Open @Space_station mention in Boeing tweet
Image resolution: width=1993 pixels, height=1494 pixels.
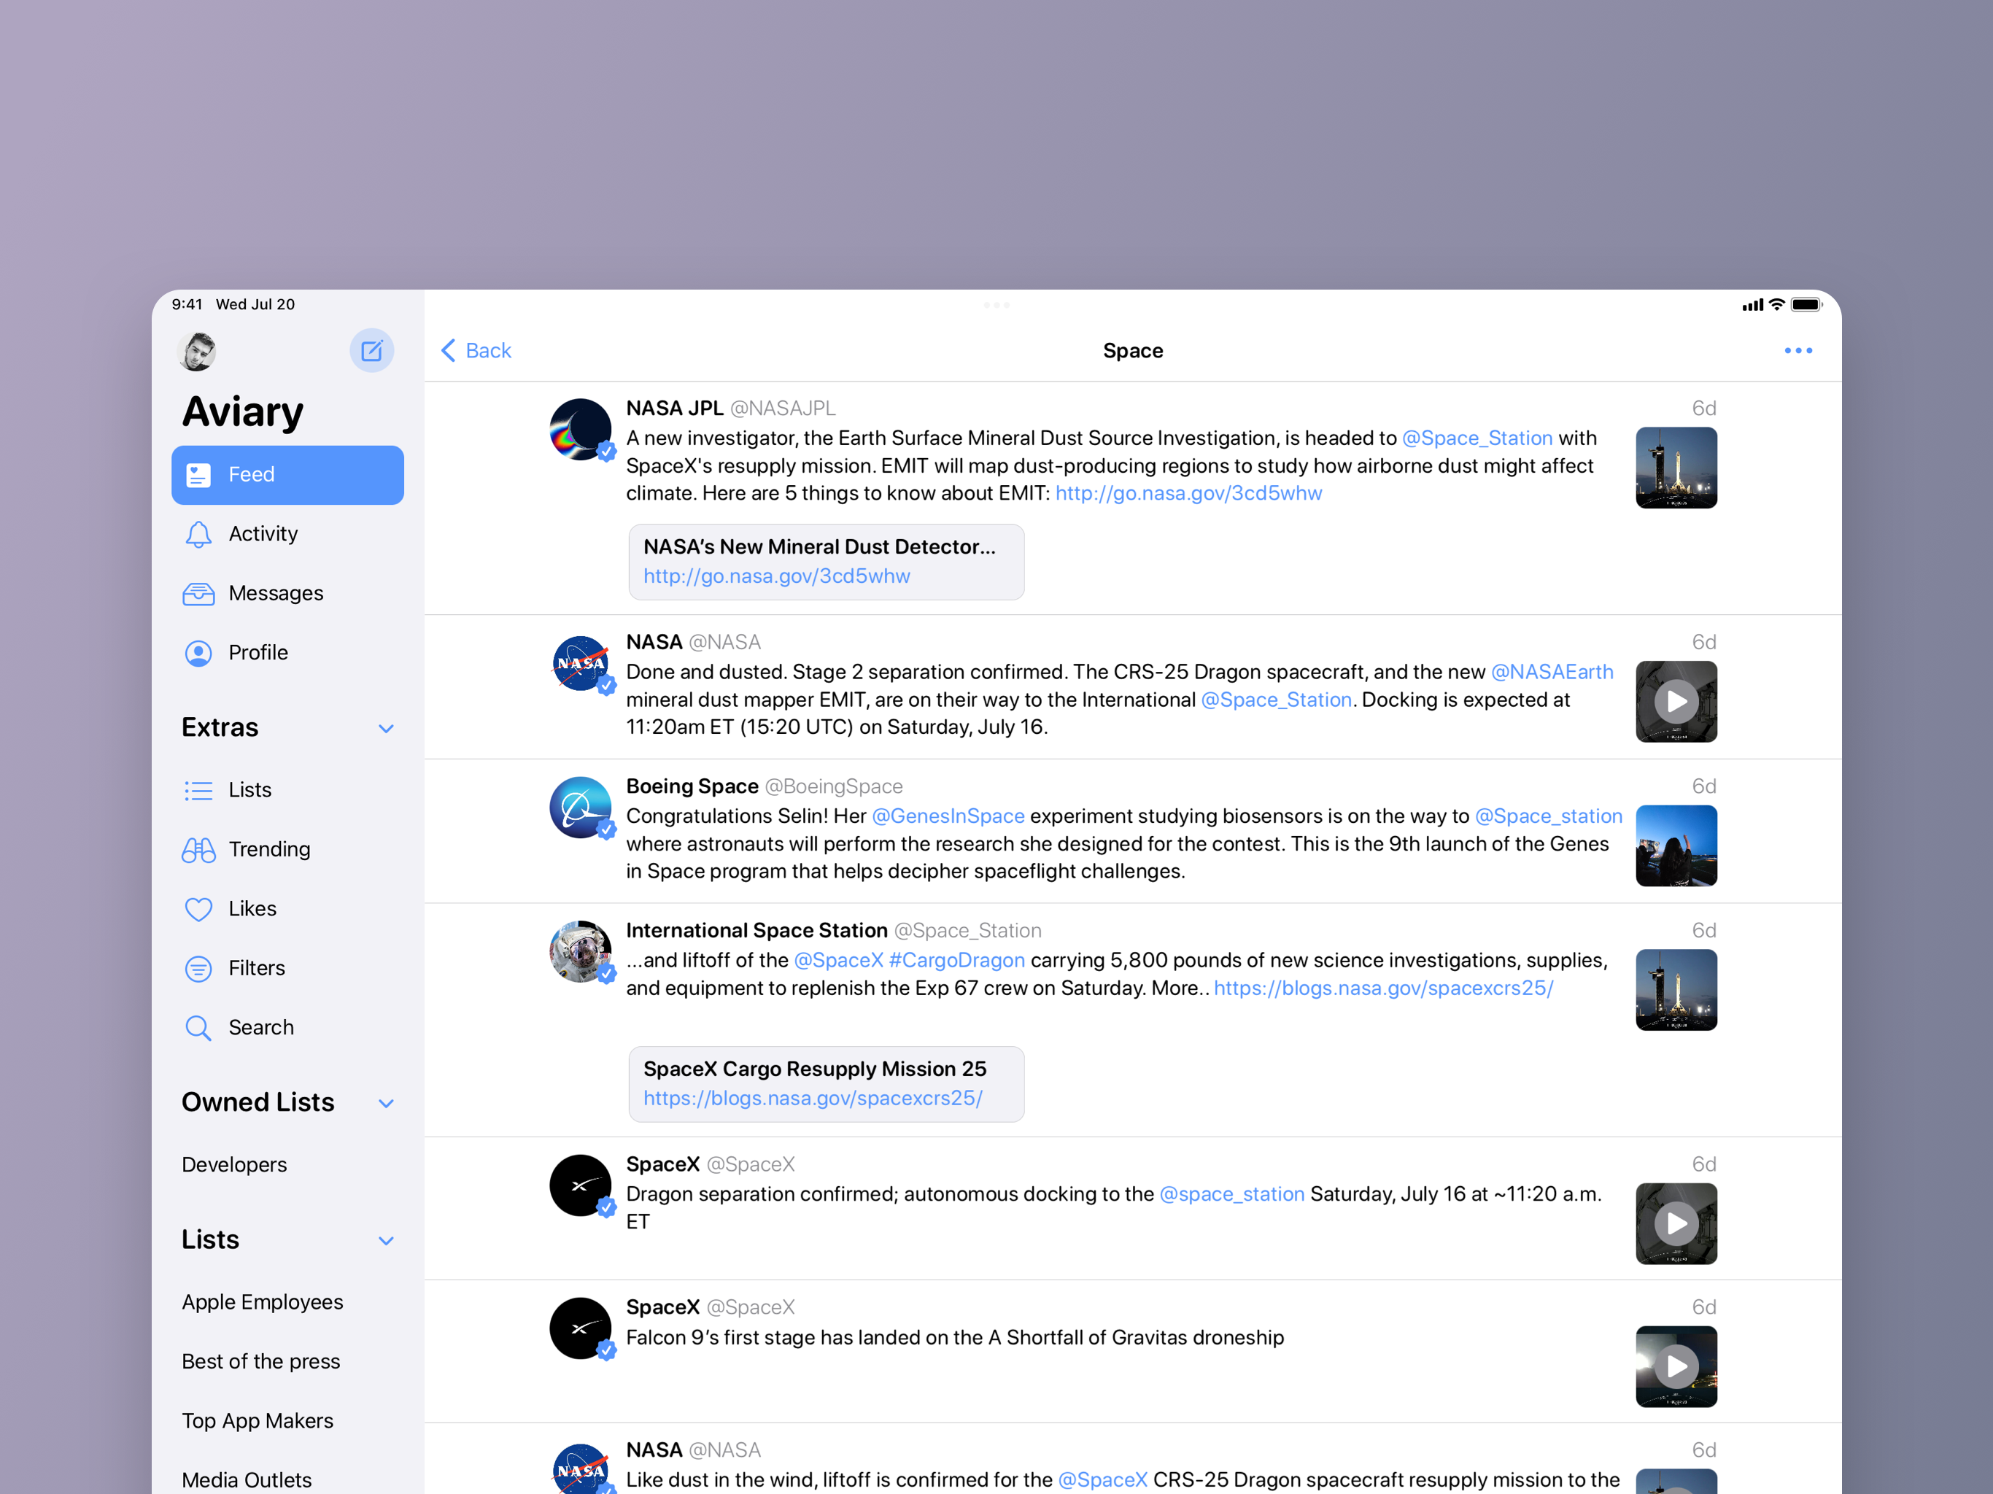tap(1548, 816)
